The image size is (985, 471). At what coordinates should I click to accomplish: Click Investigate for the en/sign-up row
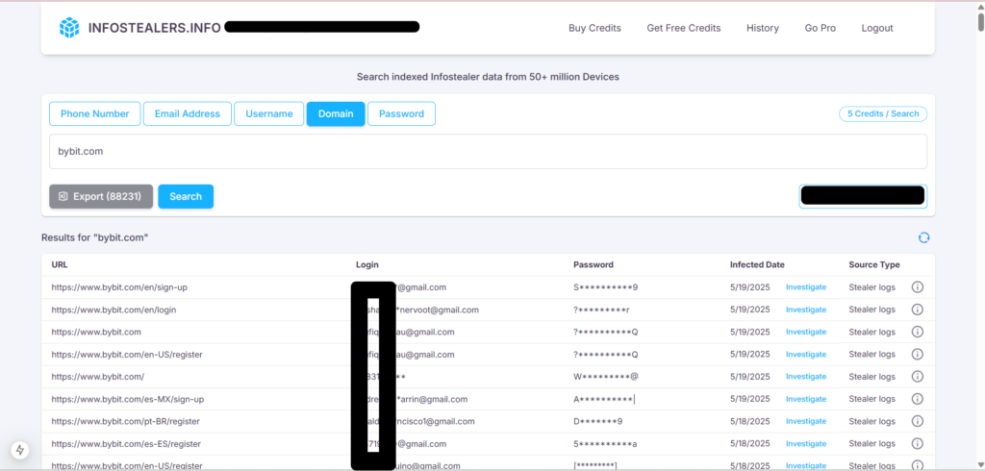tap(806, 287)
